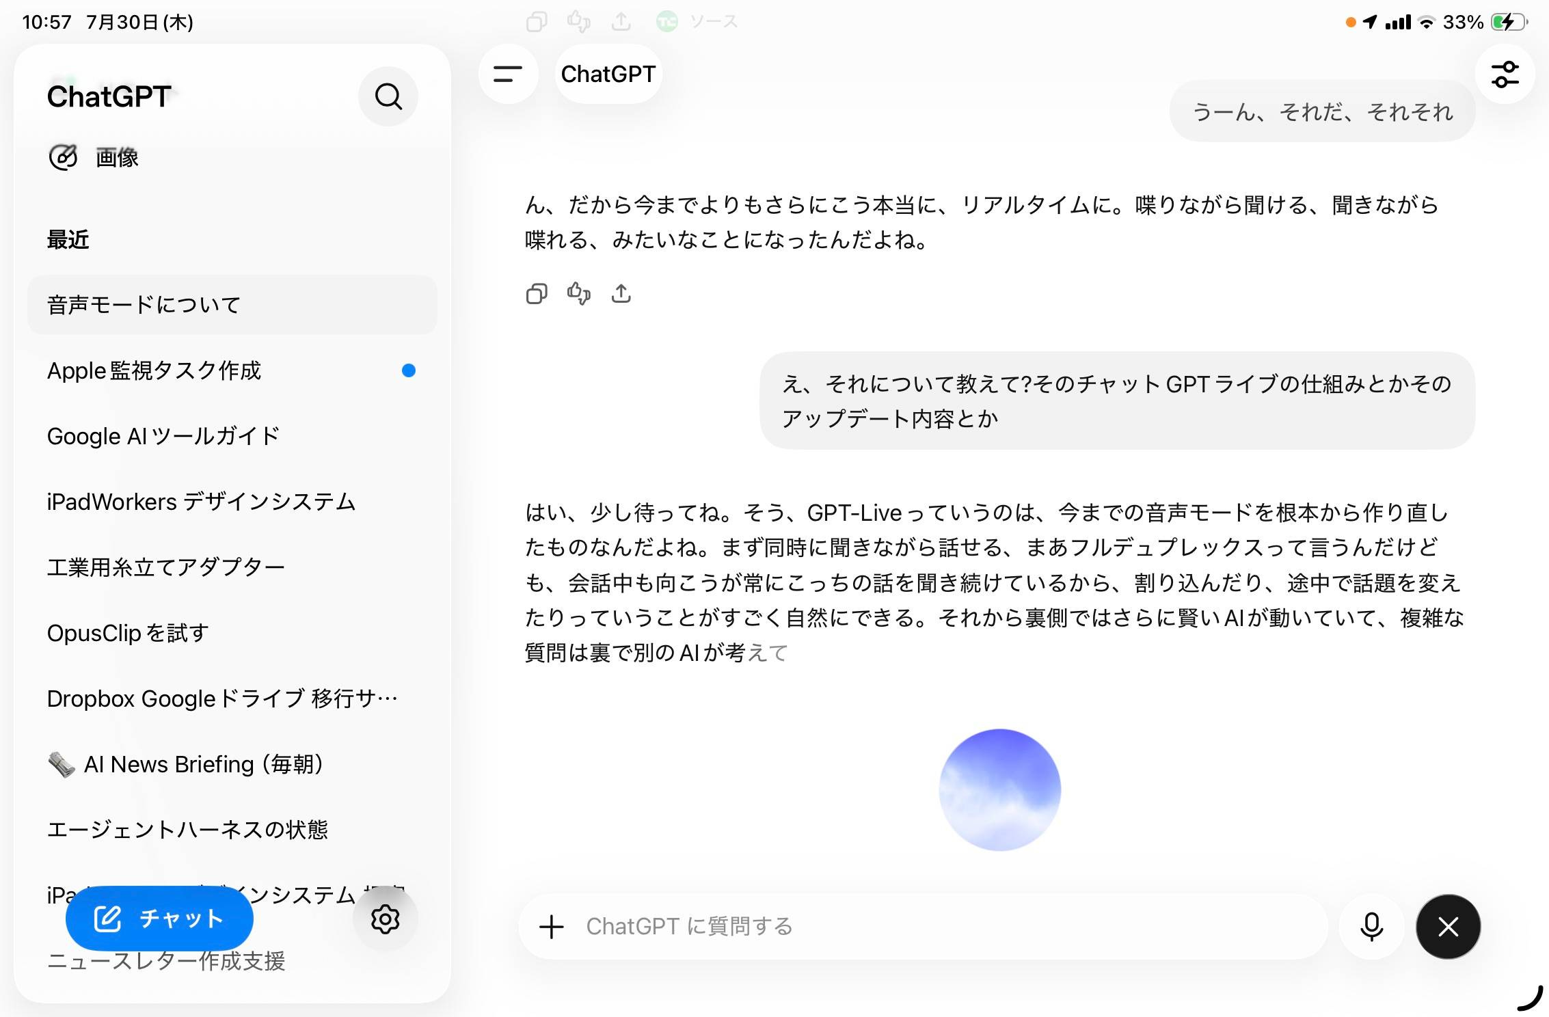Tap the Wi-Fi icon in status bar
The image size is (1549, 1017).
pos(1425,22)
